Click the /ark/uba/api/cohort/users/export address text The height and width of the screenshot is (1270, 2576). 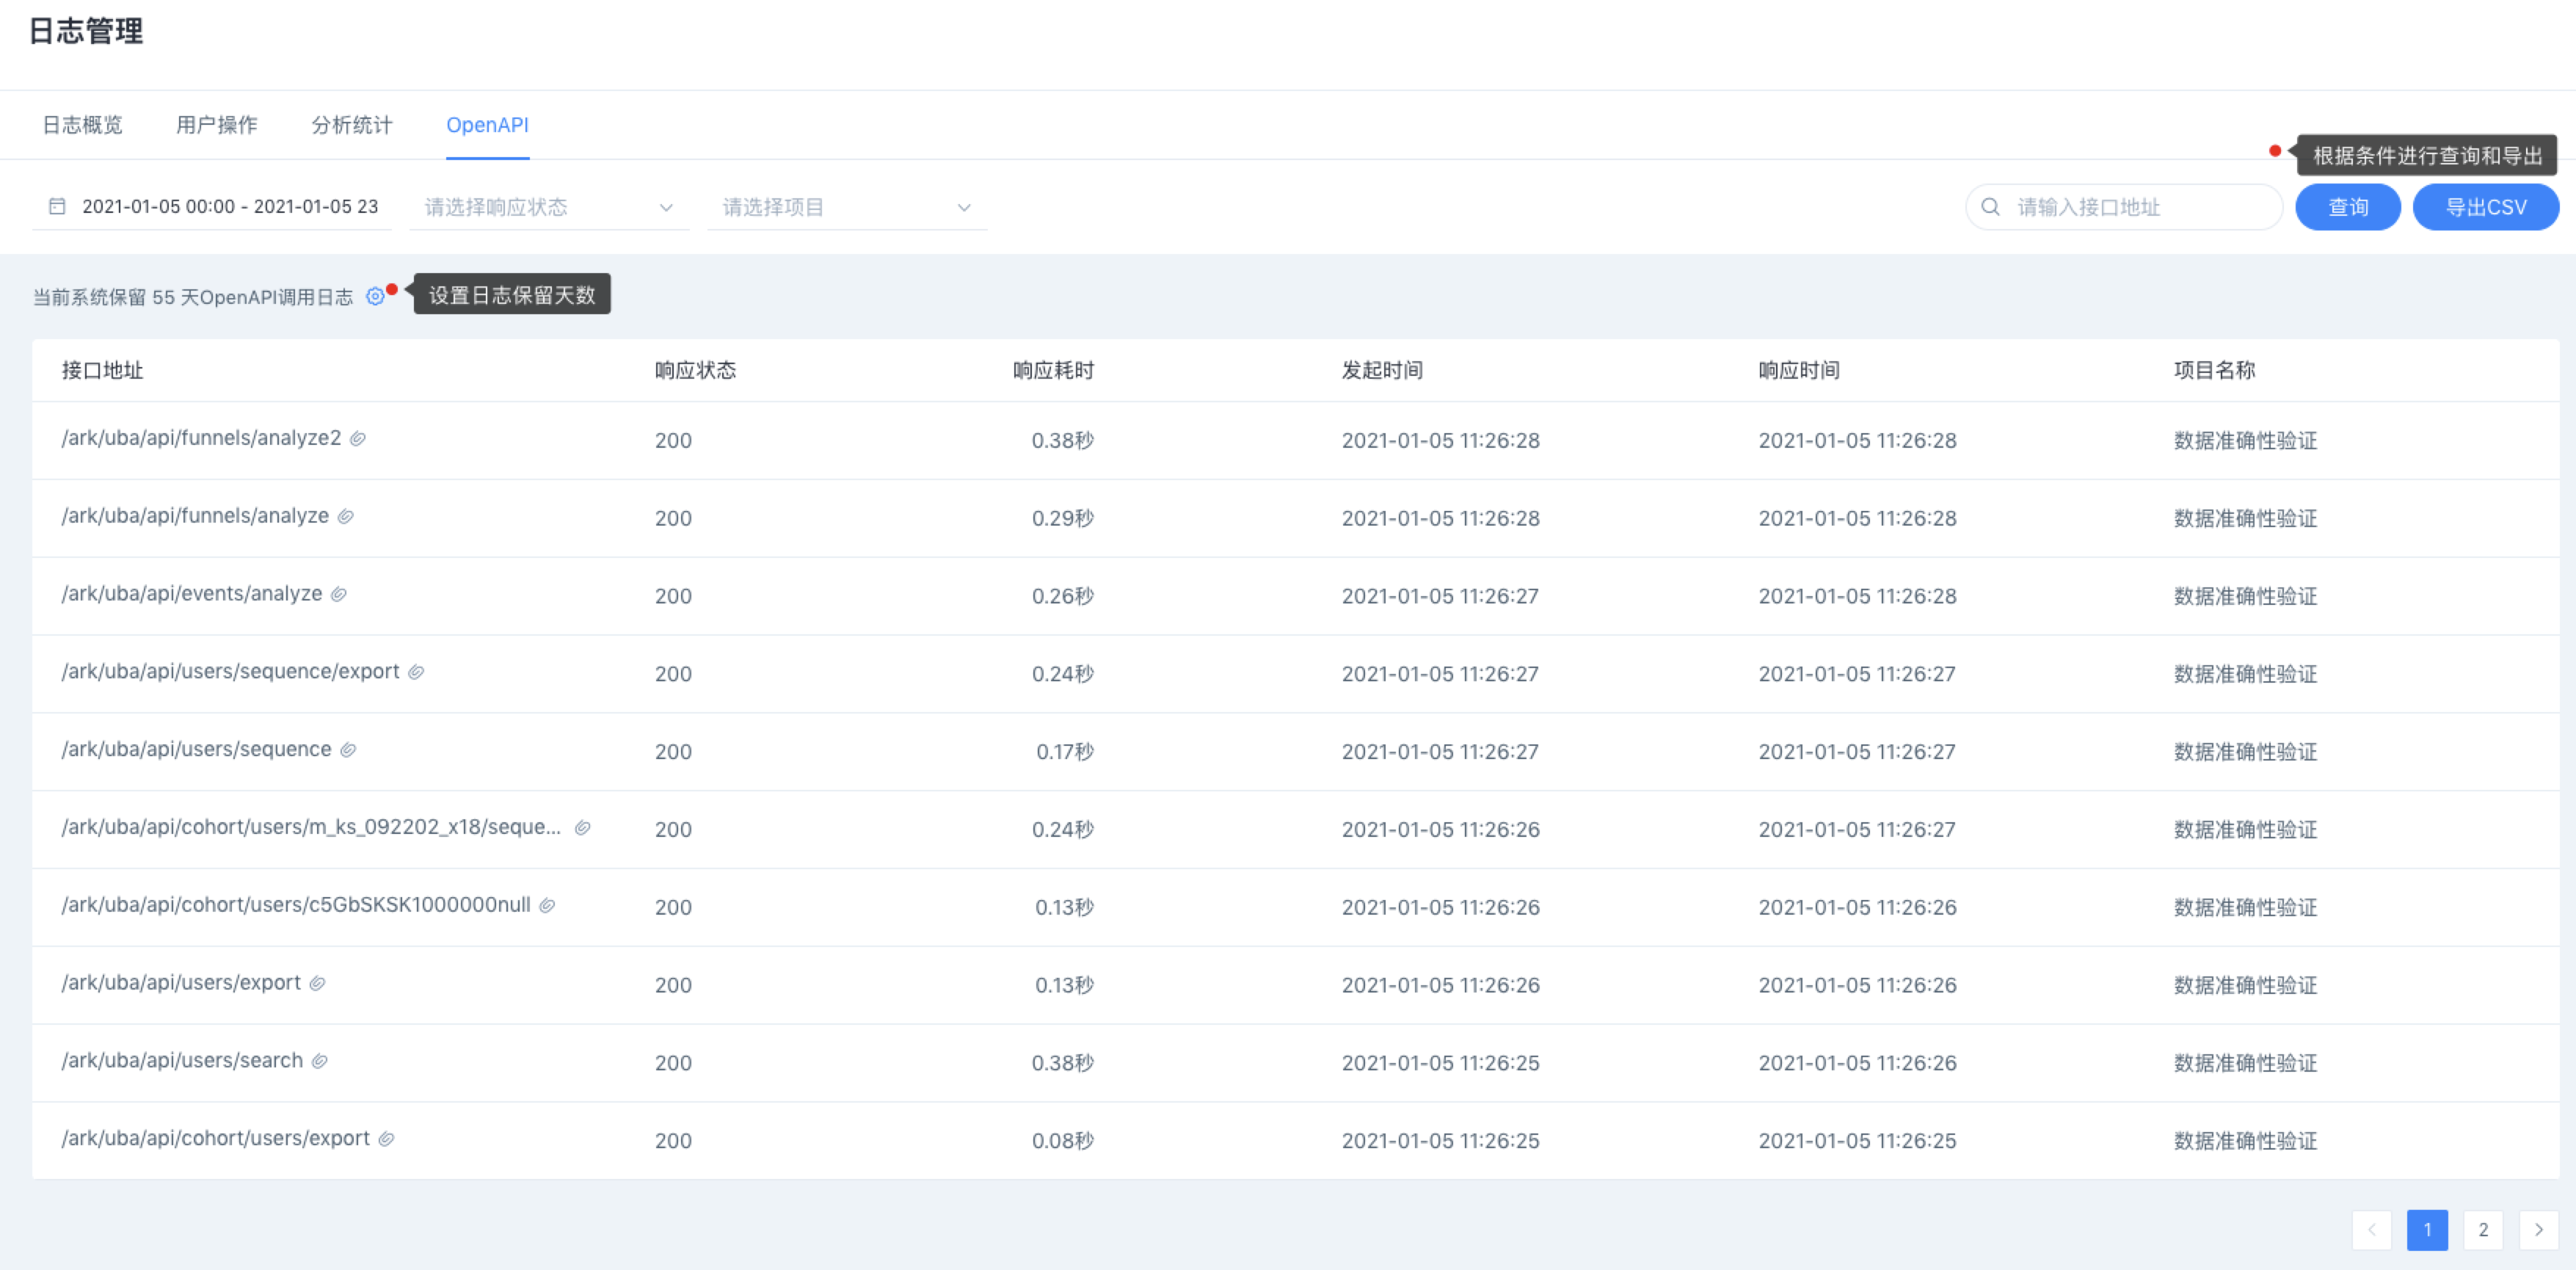(215, 1139)
